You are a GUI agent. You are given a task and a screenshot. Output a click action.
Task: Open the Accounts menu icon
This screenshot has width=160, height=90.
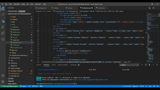3,75
